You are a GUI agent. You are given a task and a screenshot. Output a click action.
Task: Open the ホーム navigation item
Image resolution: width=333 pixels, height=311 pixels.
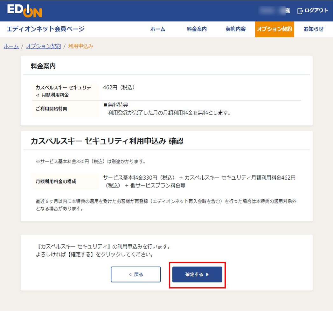158,29
